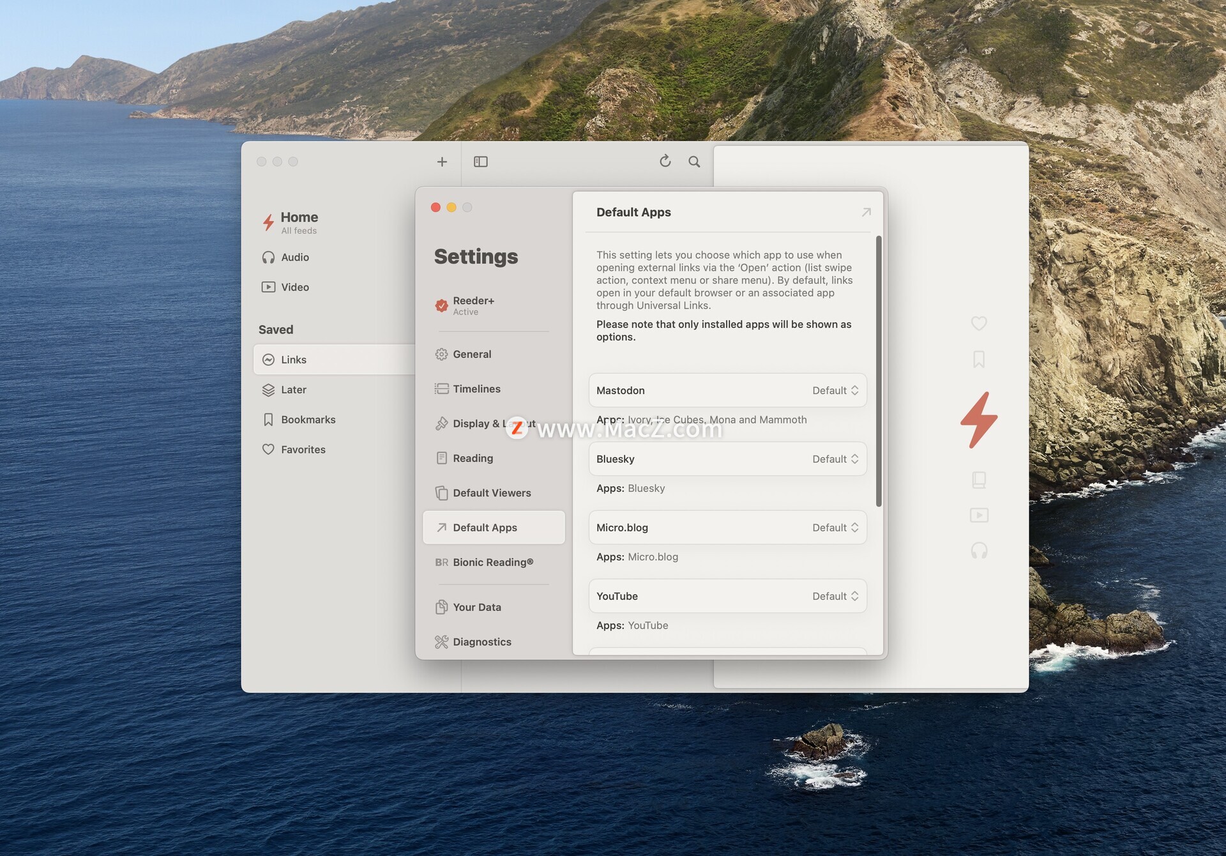
Task: Click the video play icon in article pane
Action: [979, 515]
